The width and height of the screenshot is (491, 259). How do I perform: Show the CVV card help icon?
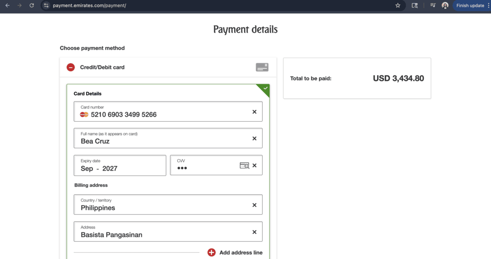[x=244, y=165]
